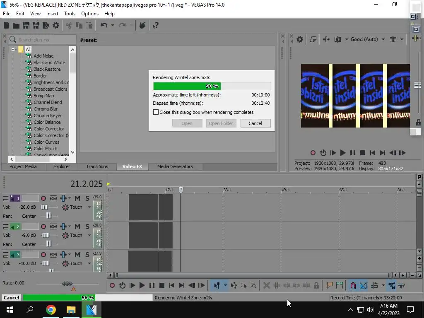Click the playback rate scrub slider

(x=67, y=284)
